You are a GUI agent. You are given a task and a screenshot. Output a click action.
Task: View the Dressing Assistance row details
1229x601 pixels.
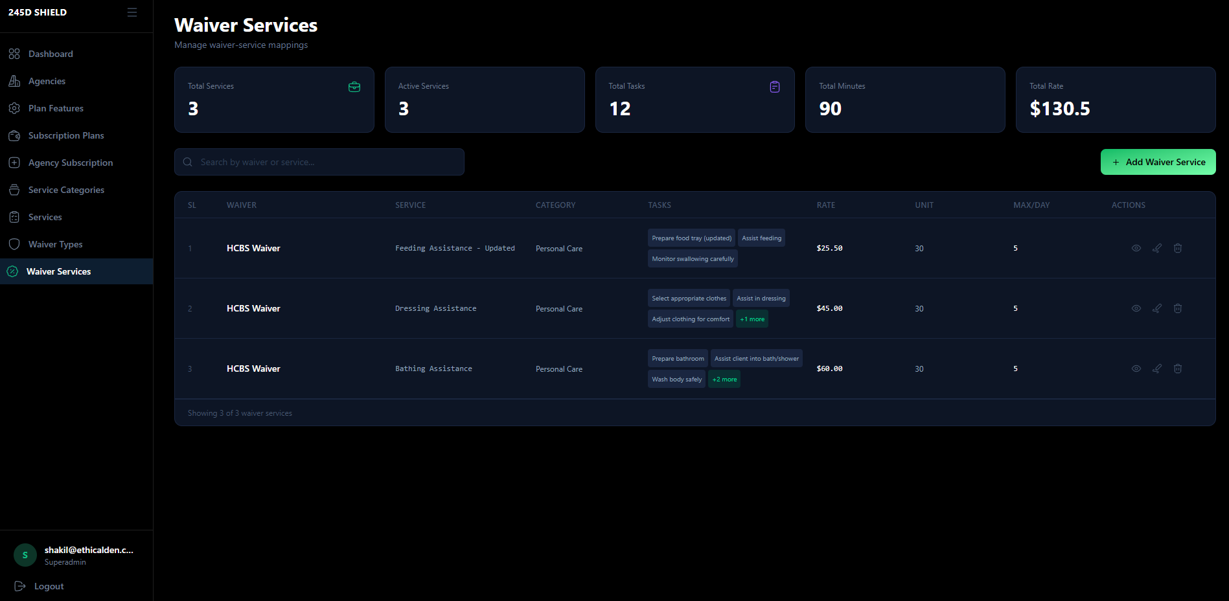point(1136,308)
